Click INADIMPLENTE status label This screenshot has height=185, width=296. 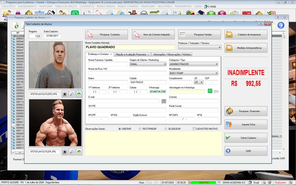(246, 73)
